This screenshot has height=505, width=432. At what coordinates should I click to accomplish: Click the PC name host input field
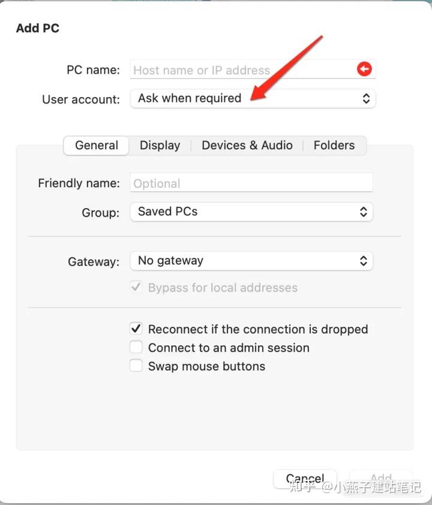tap(240, 70)
